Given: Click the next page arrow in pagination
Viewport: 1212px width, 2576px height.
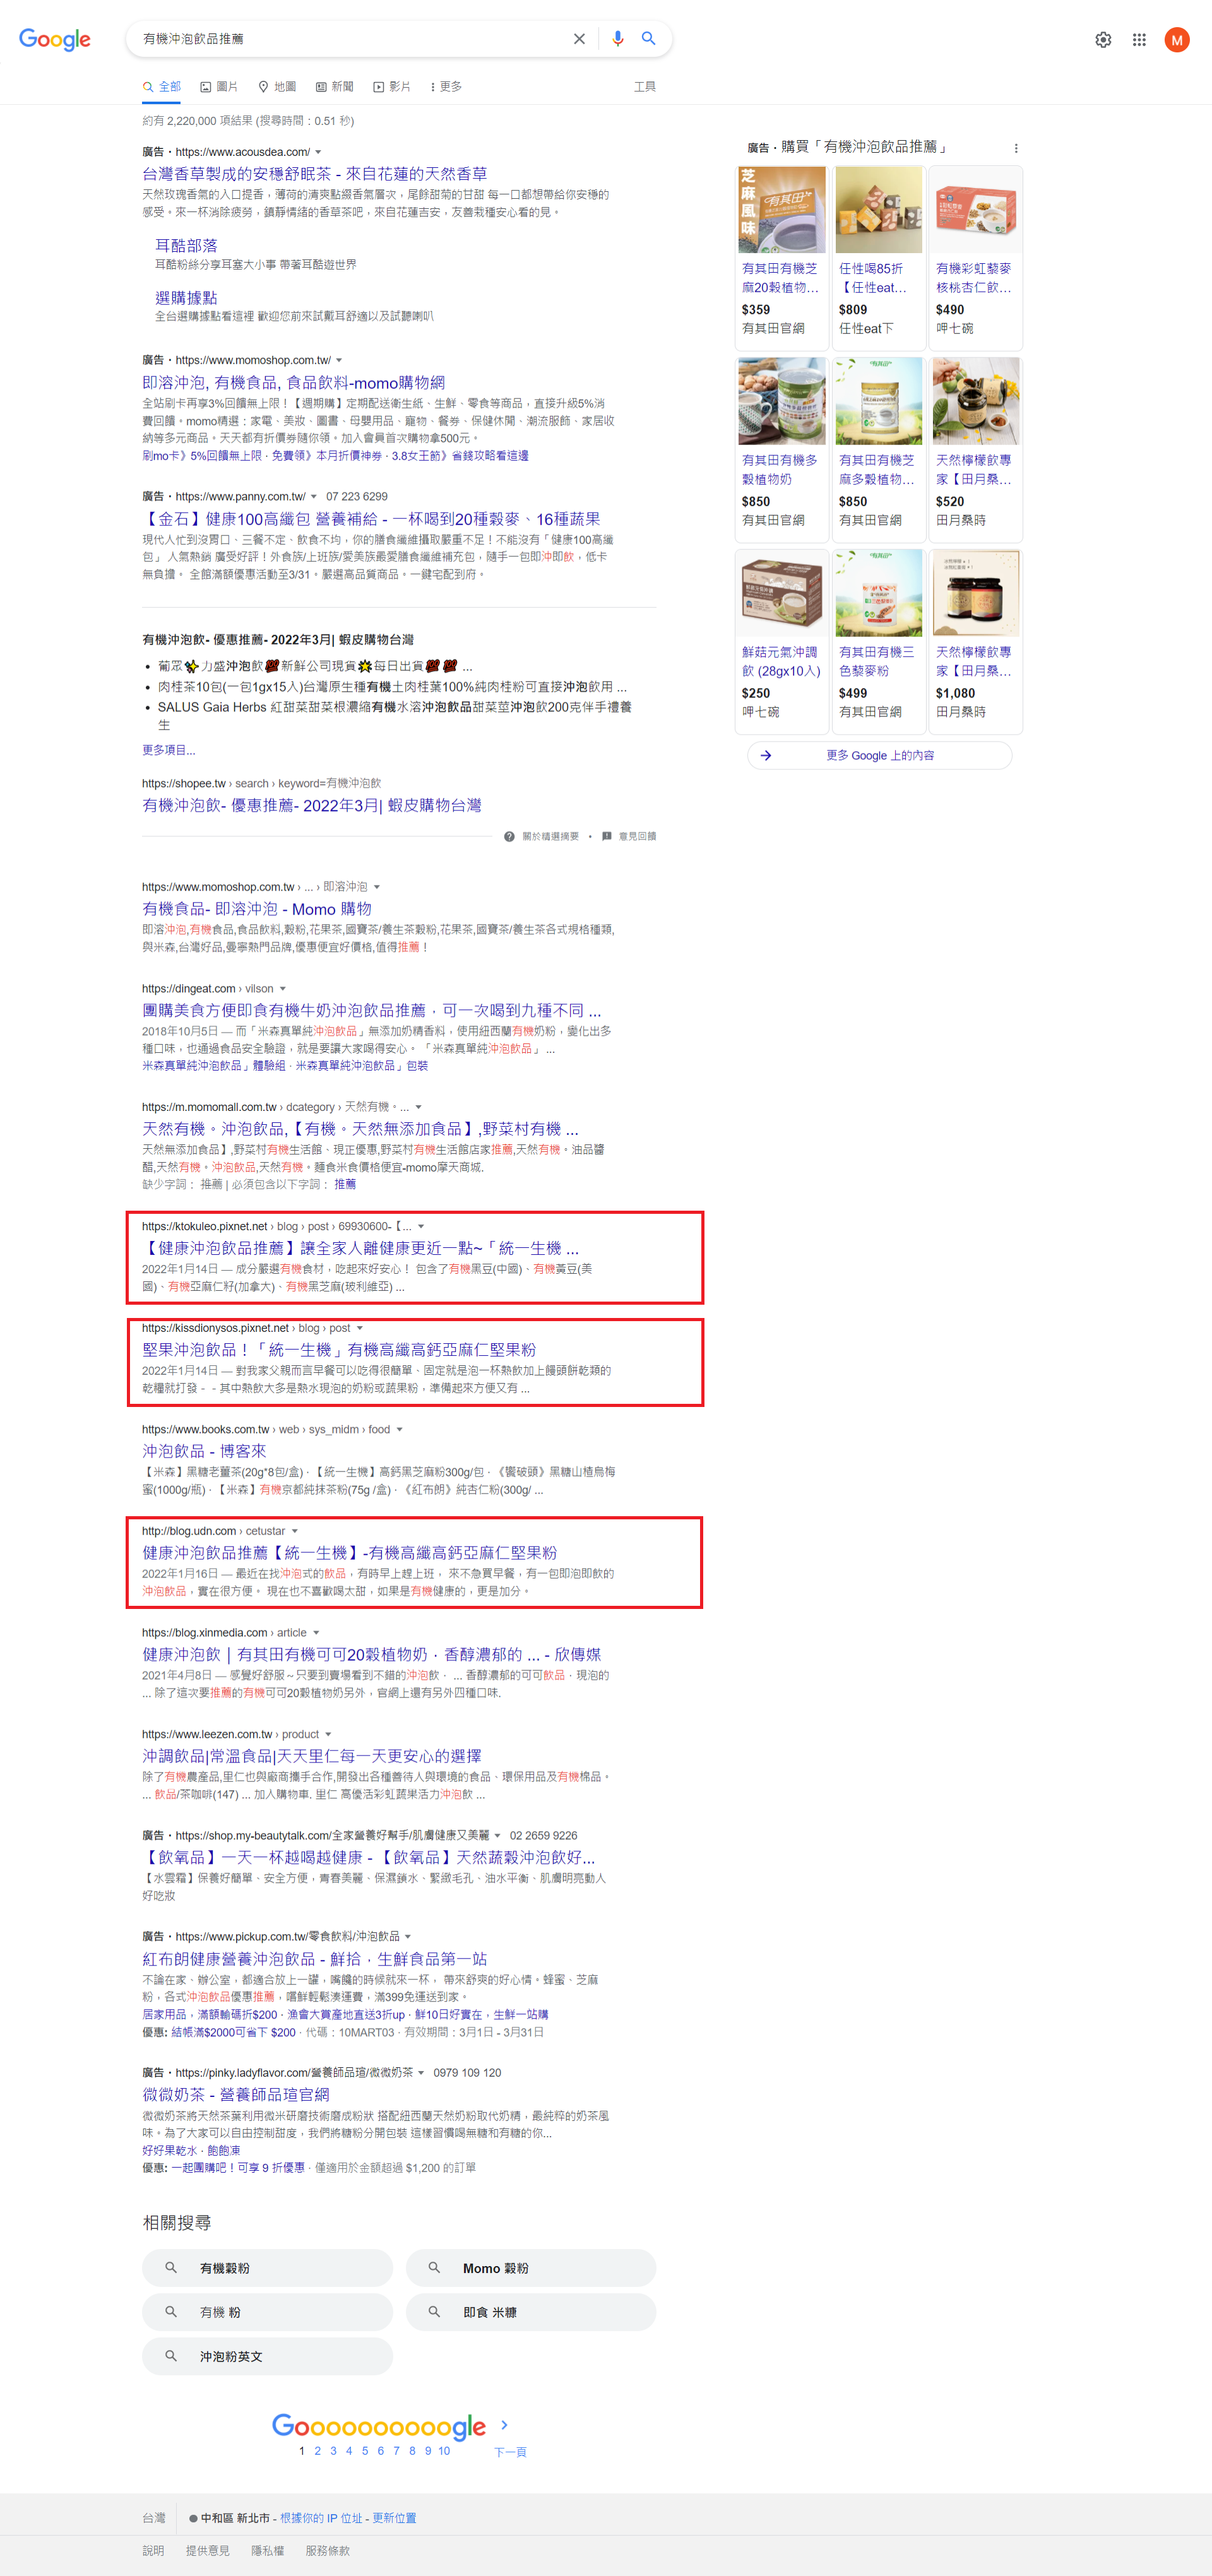Looking at the screenshot, I should coord(504,2424).
